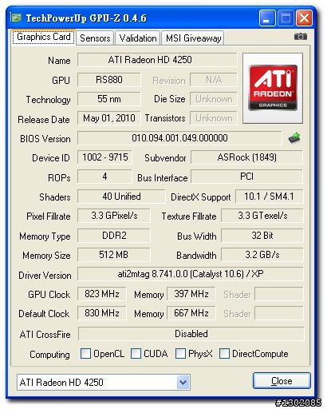
Task: Click the ATI Radeon logo image
Action: [273, 88]
